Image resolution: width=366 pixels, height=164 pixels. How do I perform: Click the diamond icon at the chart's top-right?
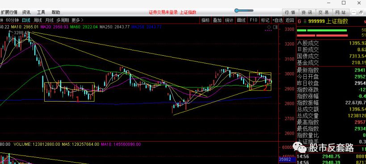click(x=269, y=28)
